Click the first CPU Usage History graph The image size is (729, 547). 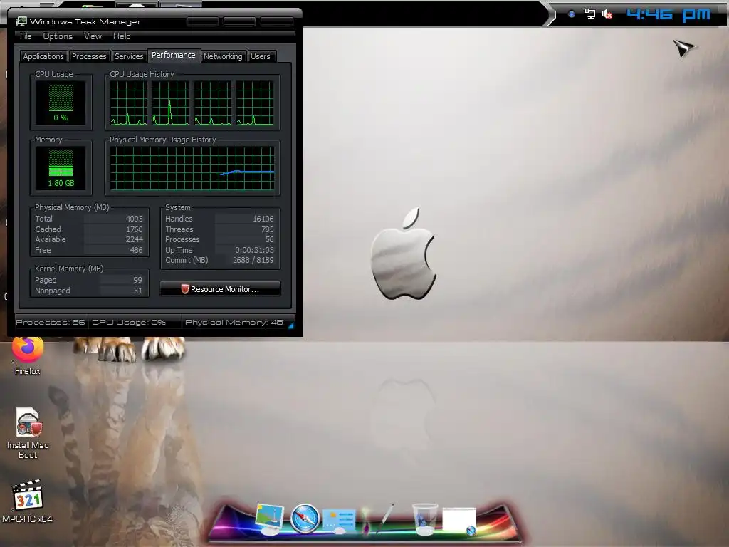pyautogui.click(x=129, y=103)
